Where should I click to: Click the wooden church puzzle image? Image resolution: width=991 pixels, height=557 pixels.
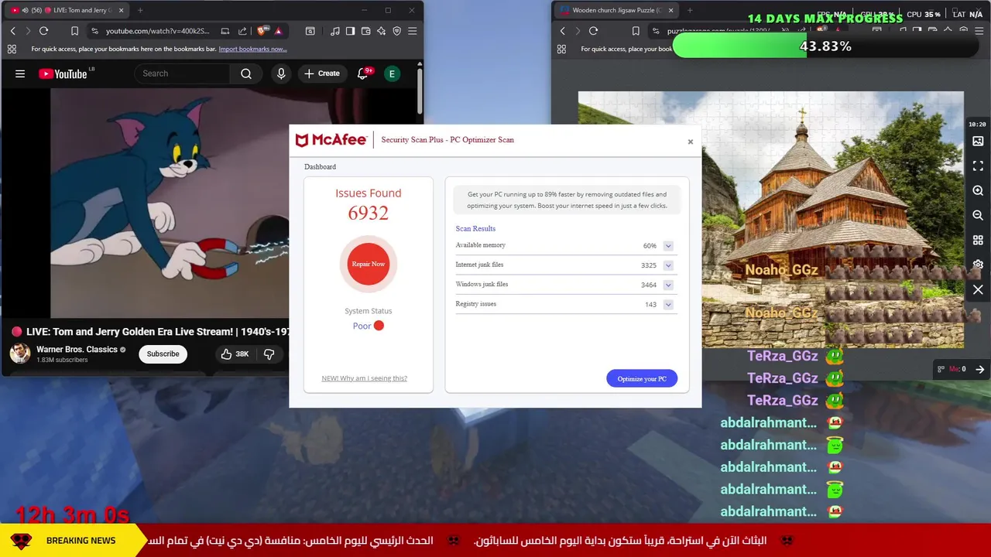[771, 220]
